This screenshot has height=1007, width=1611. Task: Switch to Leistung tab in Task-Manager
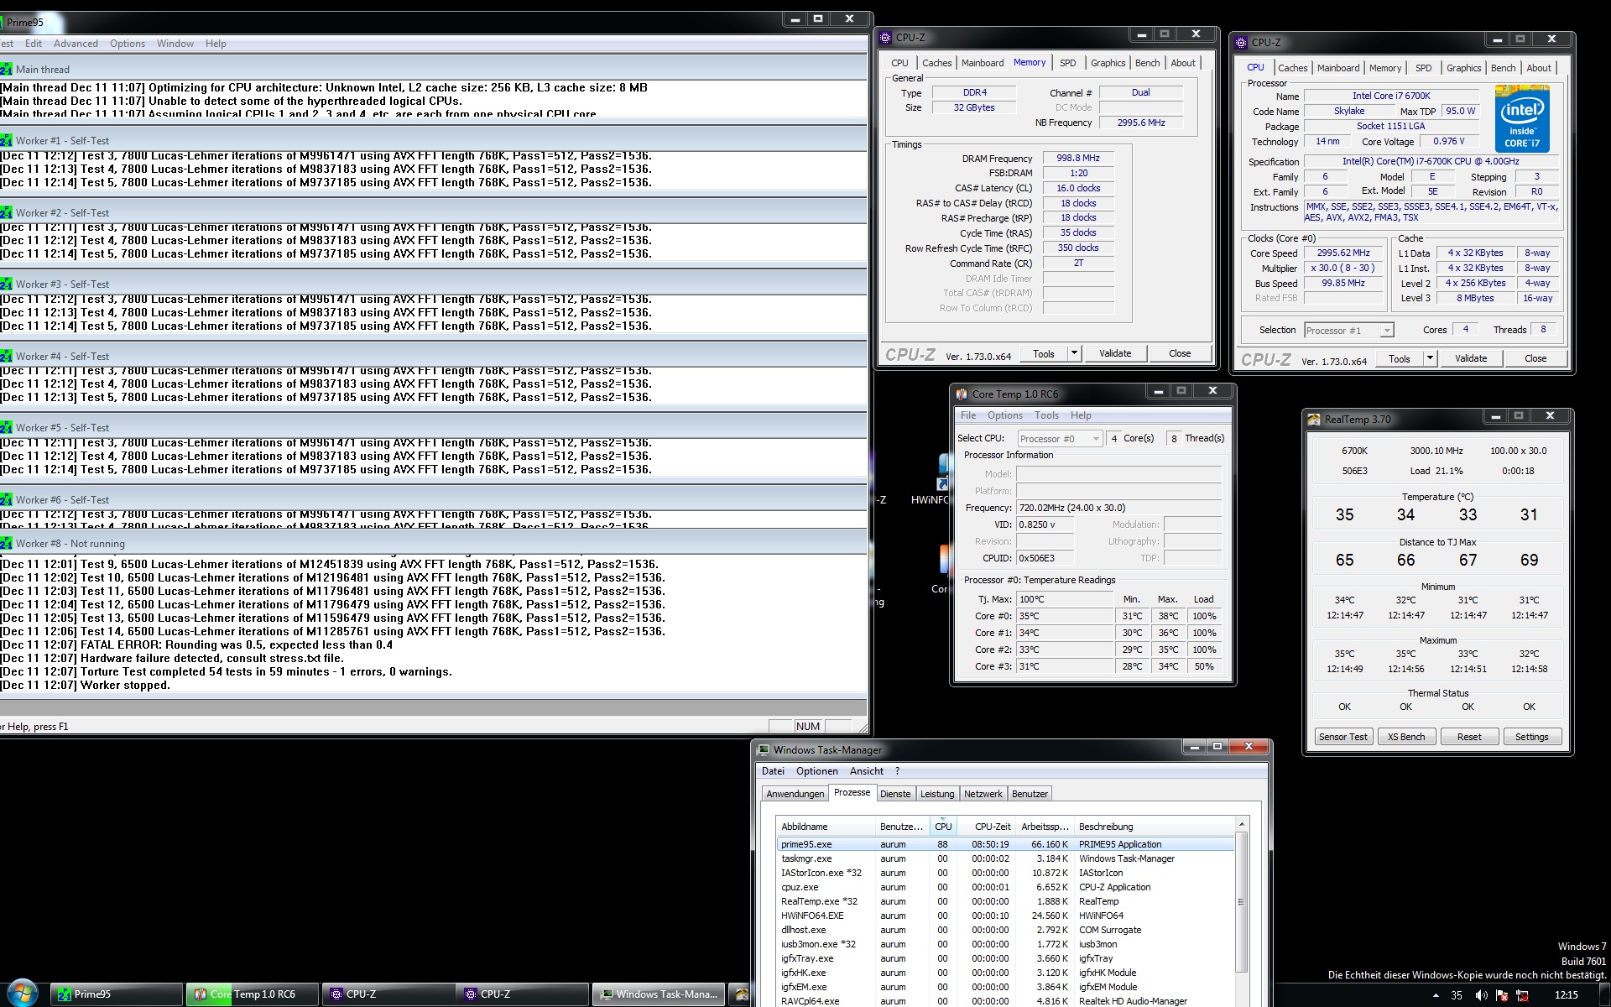click(937, 794)
